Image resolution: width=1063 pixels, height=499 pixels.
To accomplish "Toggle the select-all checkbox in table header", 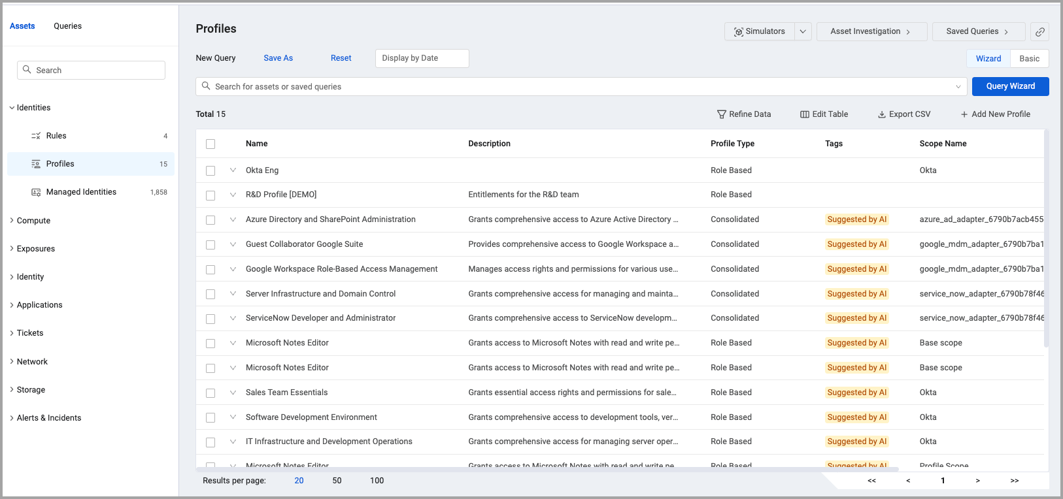I will tap(211, 144).
